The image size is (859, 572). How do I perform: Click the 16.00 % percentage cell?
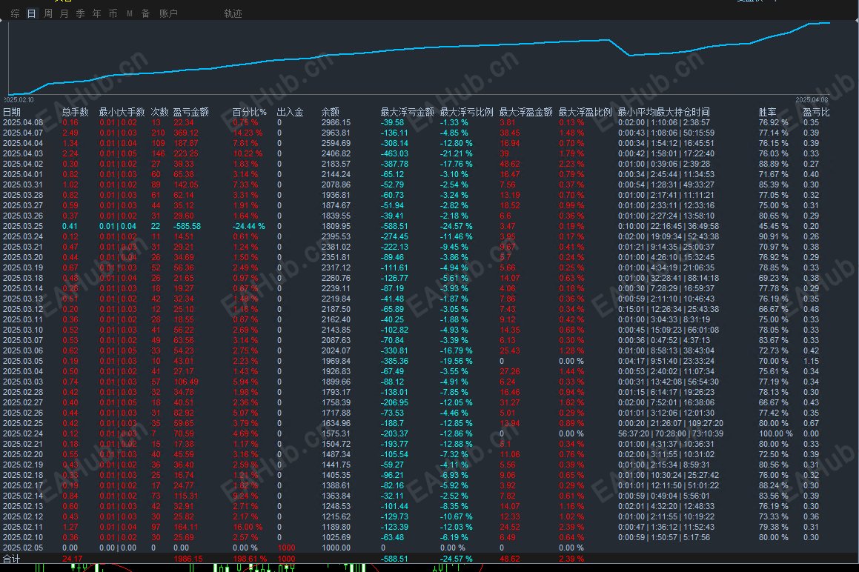click(x=248, y=527)
